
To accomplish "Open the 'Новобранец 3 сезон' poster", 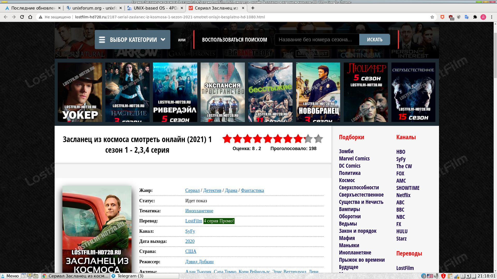I will (318, 92).
